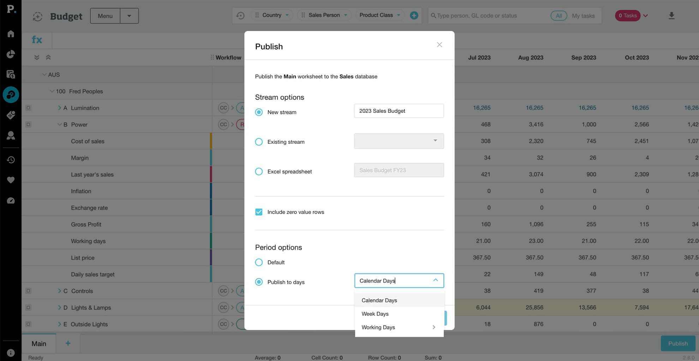Choose the Excel spreadsheet radio option

pyautogui.click(x=259, y=171)
